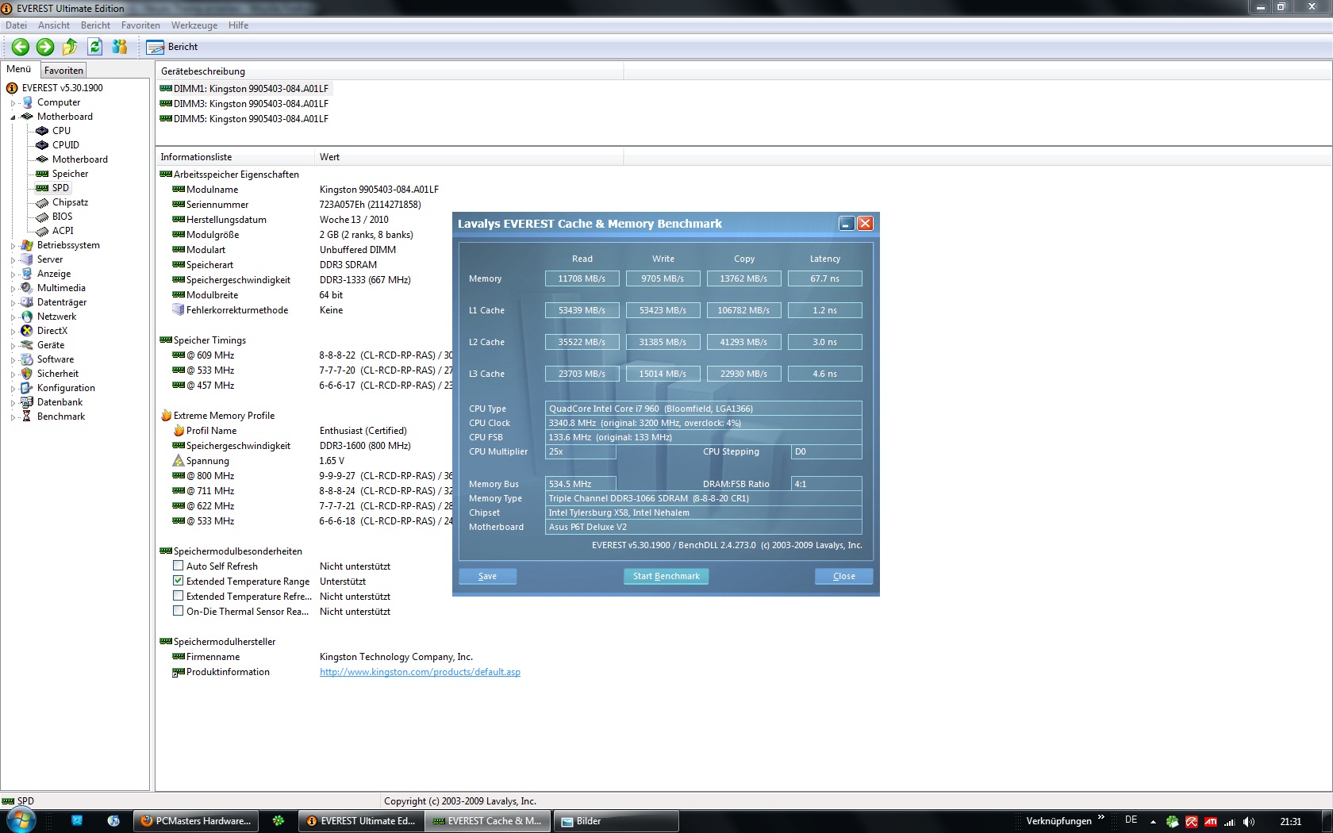1333x833 pixels.
Task: Collapse the Motherboard tree node
Action: pos(13,117)
